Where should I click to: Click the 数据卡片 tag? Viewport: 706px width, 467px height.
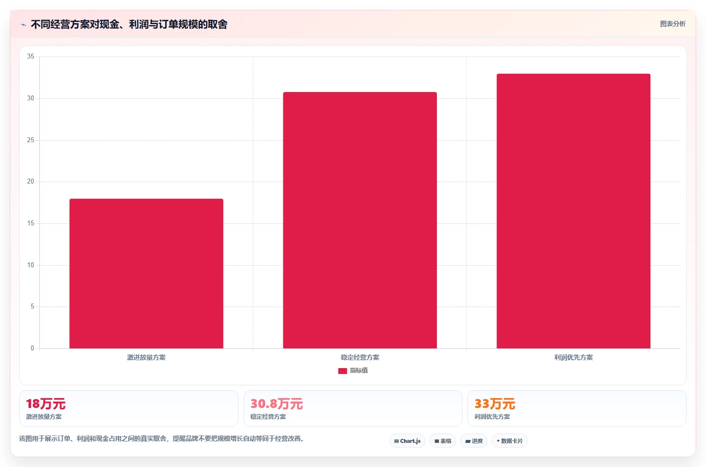point(510,441)
